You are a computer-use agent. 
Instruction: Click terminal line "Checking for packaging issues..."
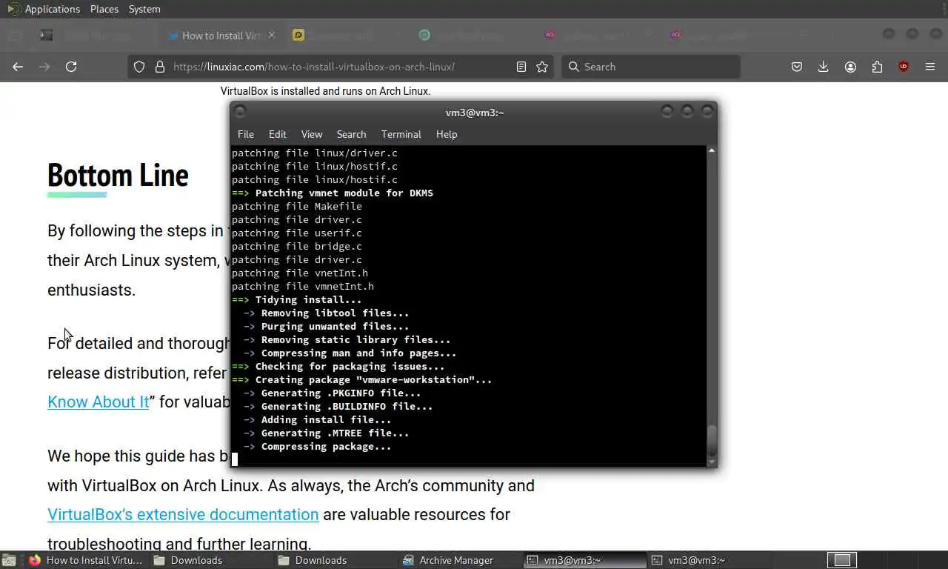[x=350, y=366]
